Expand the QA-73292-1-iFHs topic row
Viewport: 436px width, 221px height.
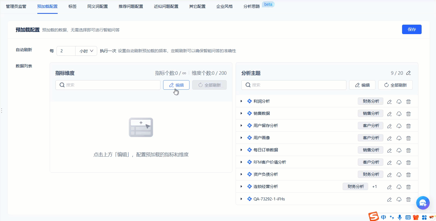pyautogui.click(x=241, y=199)
